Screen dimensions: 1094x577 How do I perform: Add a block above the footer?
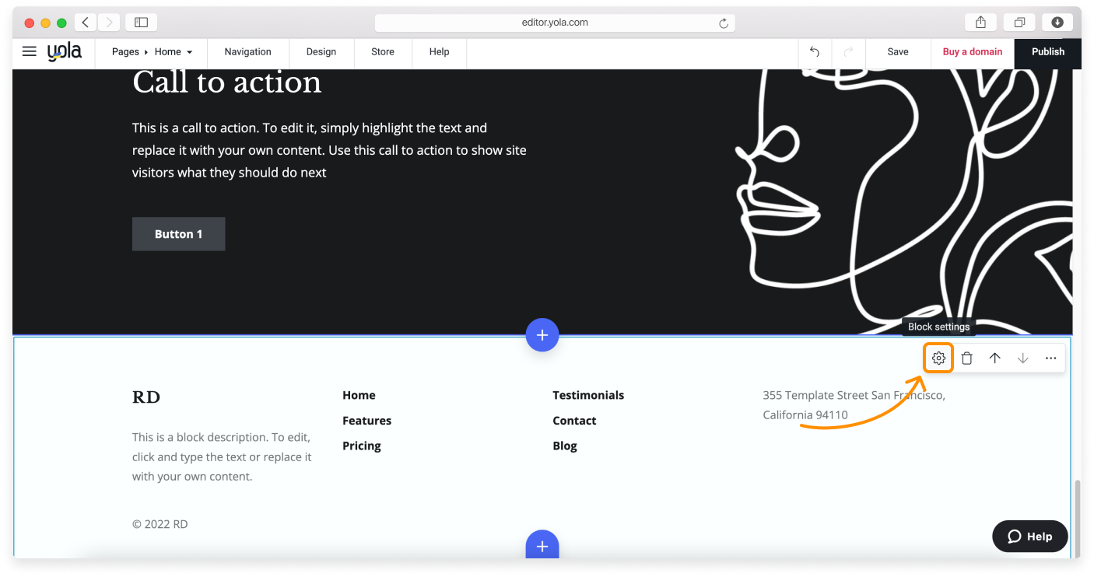point(542,335)
